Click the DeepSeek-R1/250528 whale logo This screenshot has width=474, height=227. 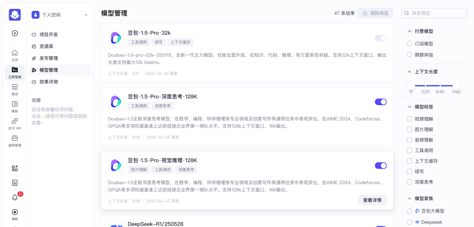116,224
